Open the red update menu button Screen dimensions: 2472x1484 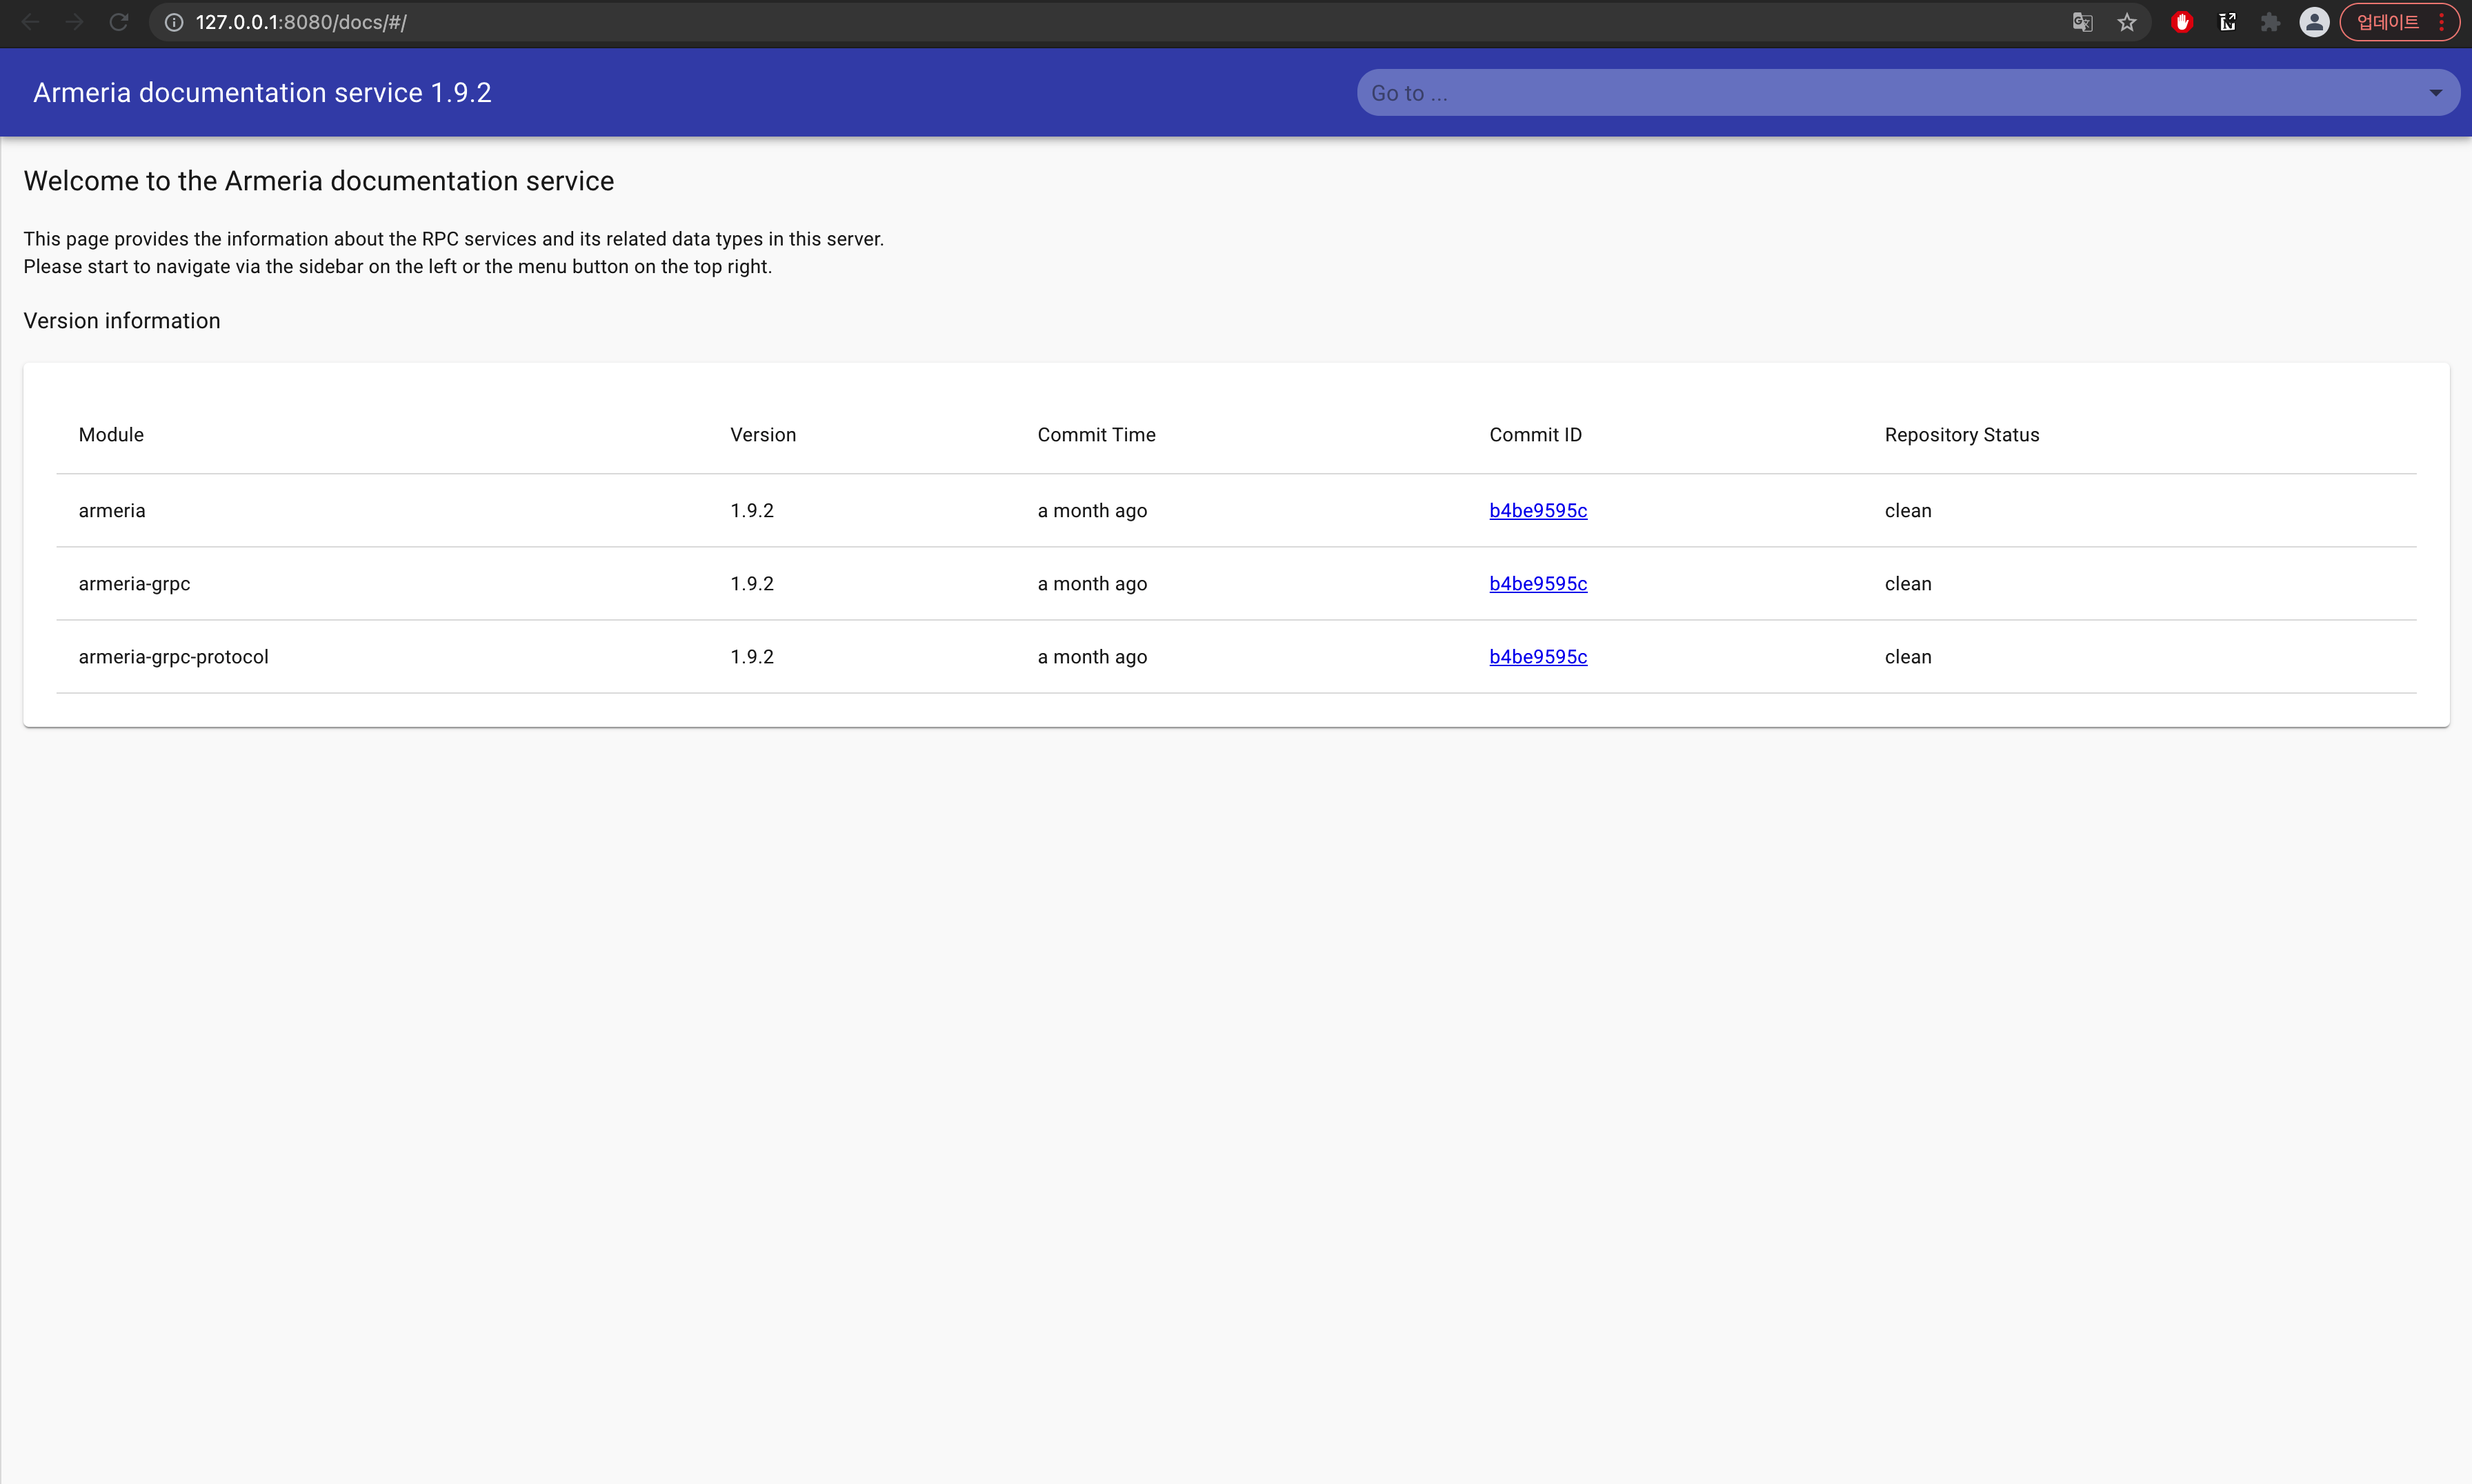click(x=2399, y=22)
